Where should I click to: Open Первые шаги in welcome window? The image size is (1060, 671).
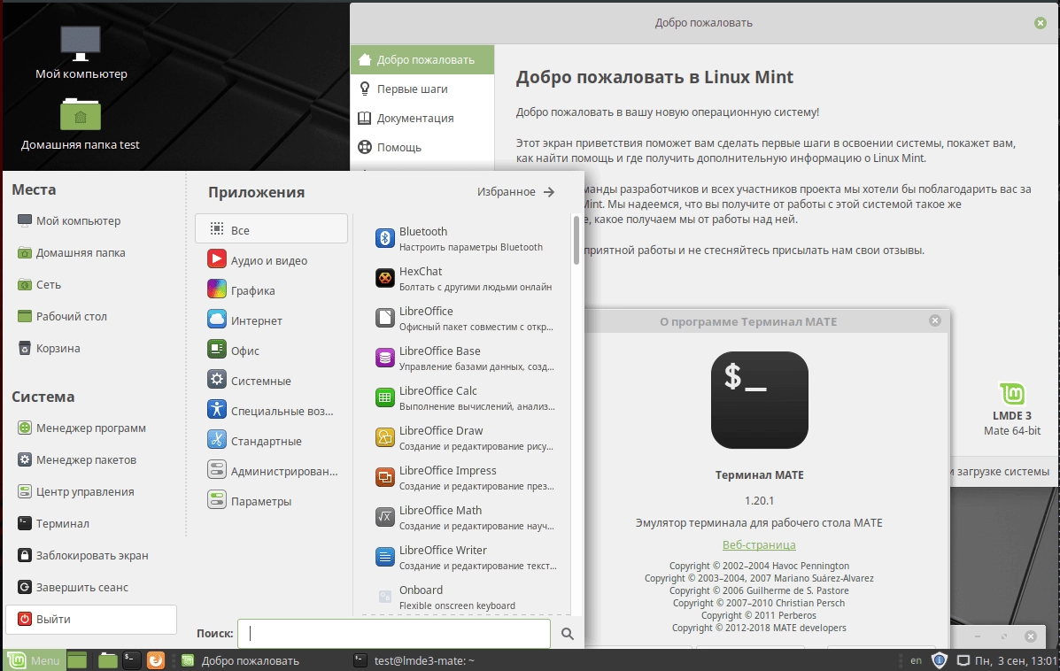(422, 89)
